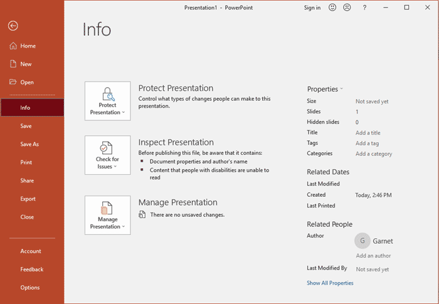
Task: Expand the Check for Issues menu
Action: (x=108, y=155)
